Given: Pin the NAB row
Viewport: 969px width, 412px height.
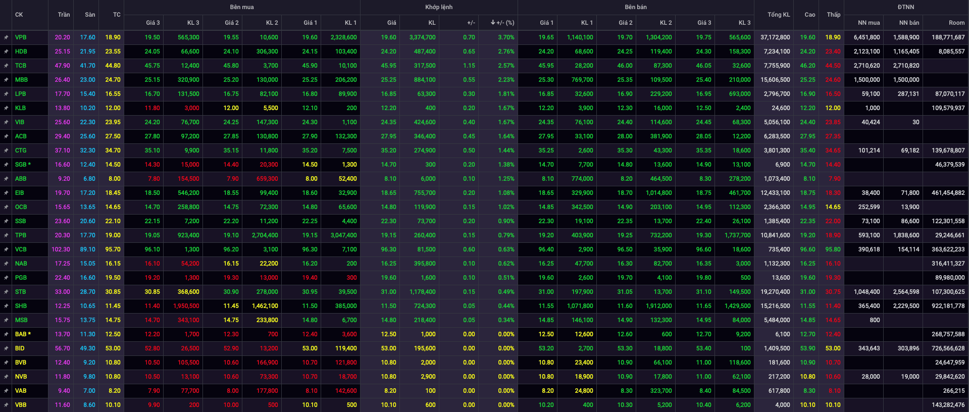Looking at the screenshot, I should [x=6, y=264].
